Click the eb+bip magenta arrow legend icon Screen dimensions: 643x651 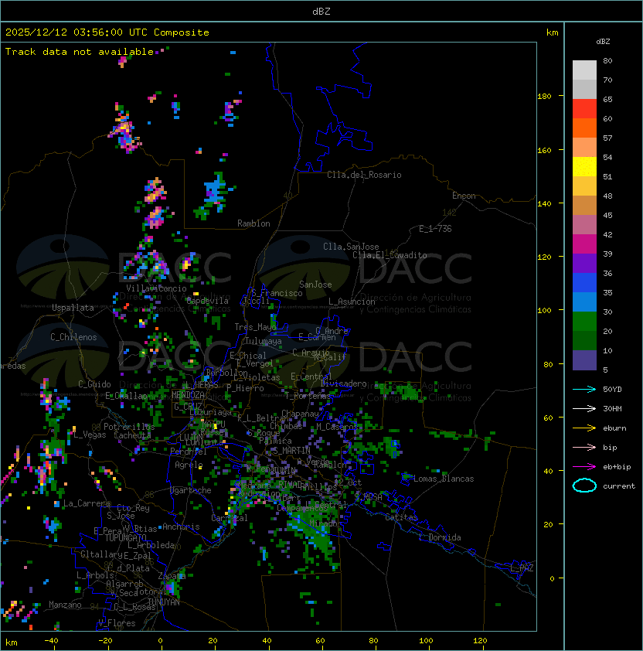[x=584, y=467]
